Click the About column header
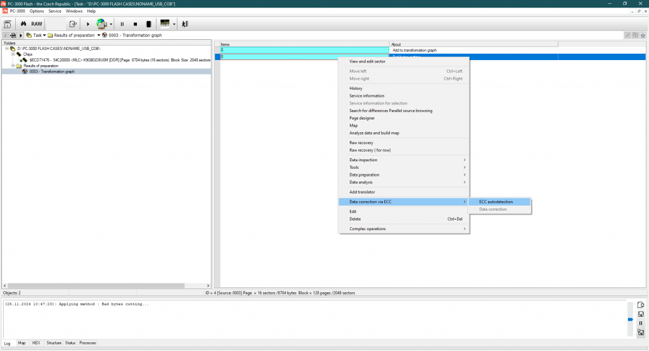This screenshot has height=351, width=649. tap(473, 44)
